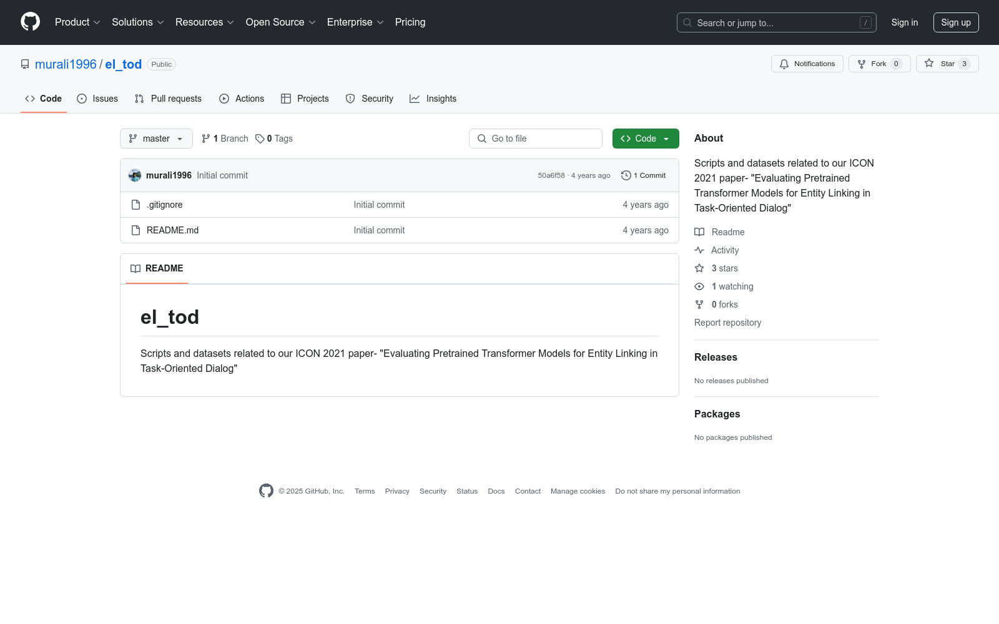
Task: Focus the Go to file search field
Action: pyautogui.click(x=536, y=139)
